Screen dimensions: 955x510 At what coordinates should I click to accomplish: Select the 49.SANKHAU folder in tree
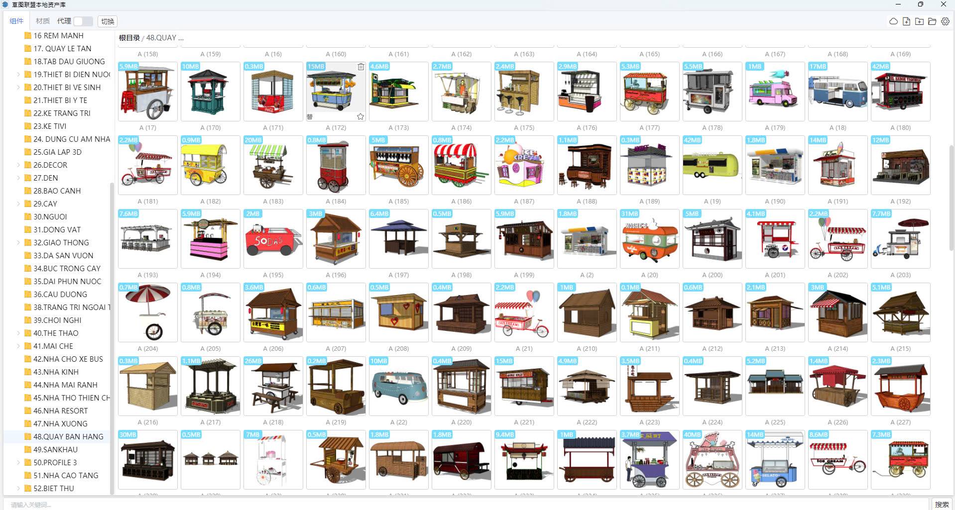[x=55, y=450]
